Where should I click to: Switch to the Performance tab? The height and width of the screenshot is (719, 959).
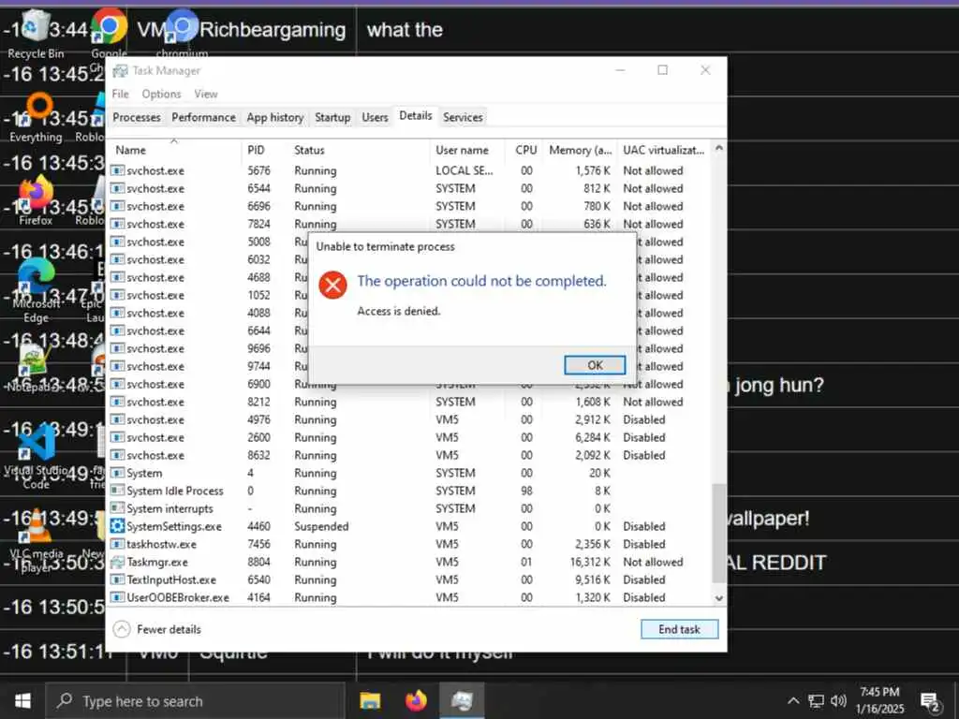pyautogui.click(x=203, y=117)
